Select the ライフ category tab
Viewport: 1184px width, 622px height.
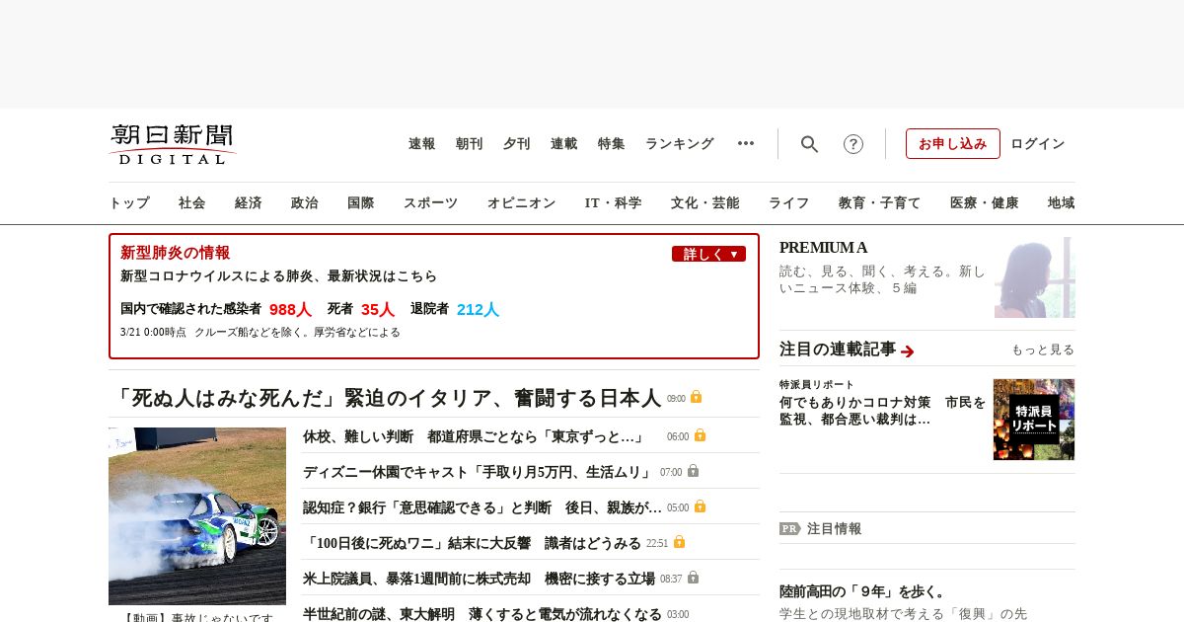[x=789, y=203]
